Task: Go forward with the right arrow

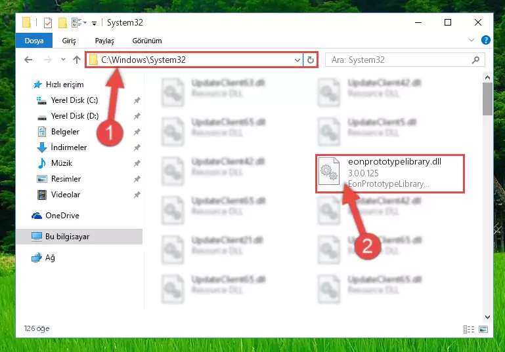Action: [48, 60]
